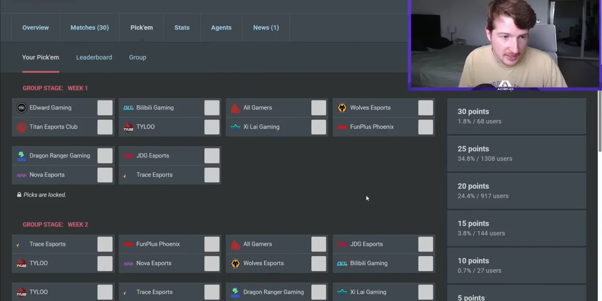
Task: Go to the Stats tab
Action: [x=182, y=28]
